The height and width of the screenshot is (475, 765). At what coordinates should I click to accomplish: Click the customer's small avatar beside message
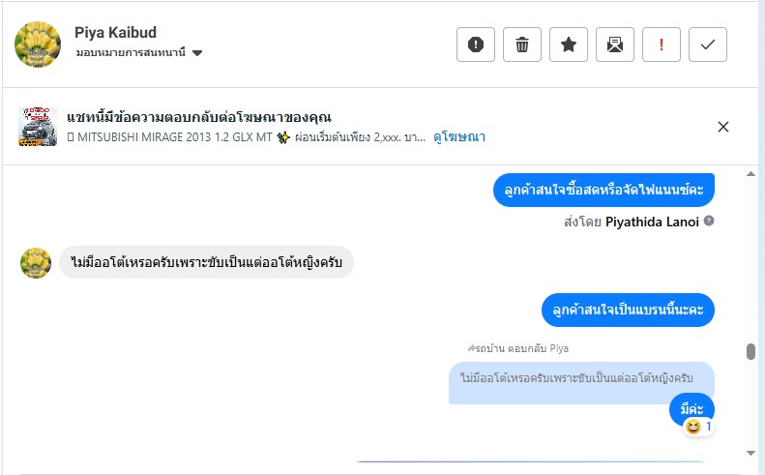coord(36,262)
